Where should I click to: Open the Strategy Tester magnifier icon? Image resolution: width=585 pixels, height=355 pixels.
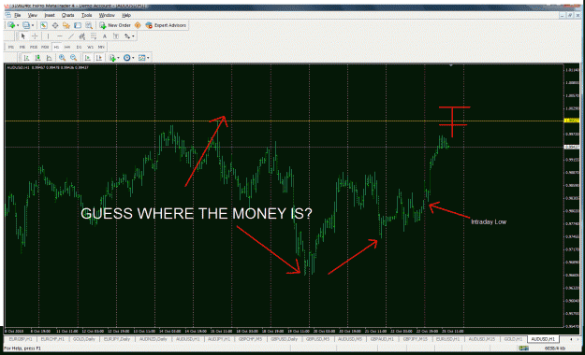coord(89,25)
